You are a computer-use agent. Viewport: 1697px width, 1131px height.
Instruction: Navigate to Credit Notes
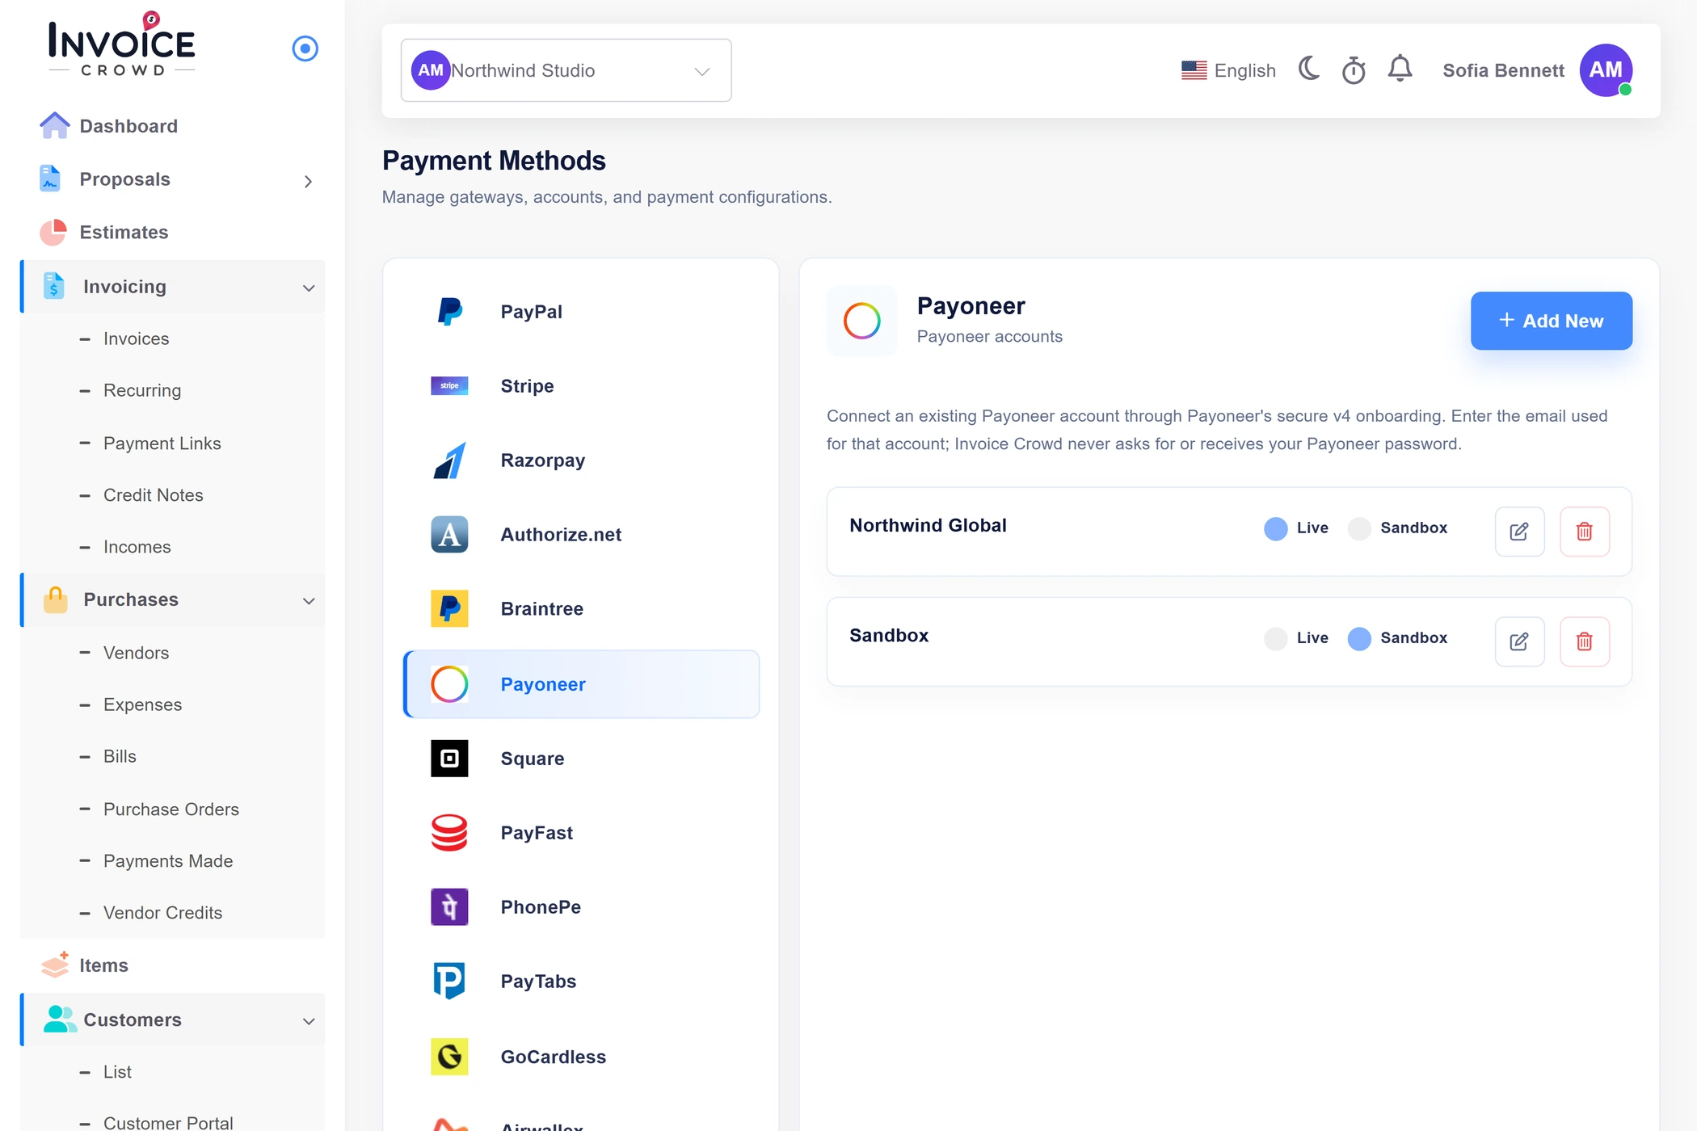(153, 494)
